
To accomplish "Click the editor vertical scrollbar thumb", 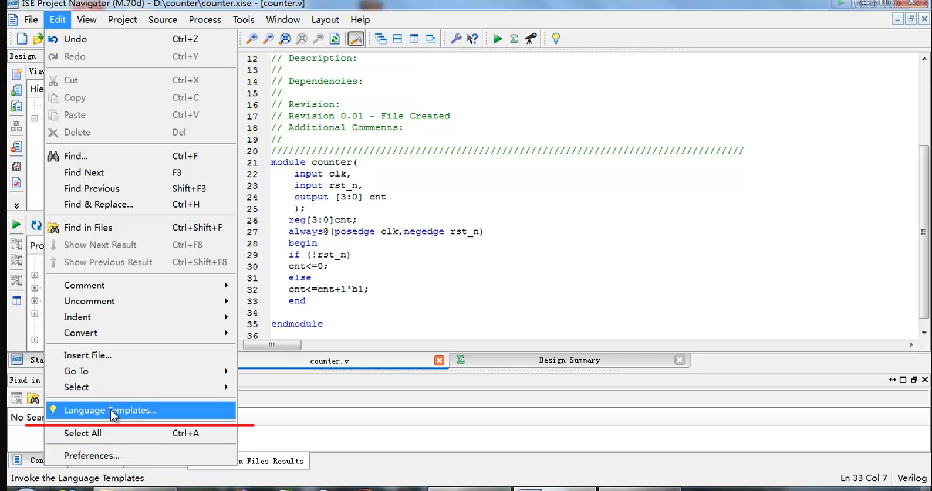I will click(x=924, y=232).
